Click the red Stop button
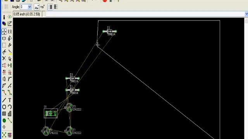The height and width of the screenshot is (139, 248). [x=105, y=1]
